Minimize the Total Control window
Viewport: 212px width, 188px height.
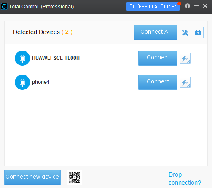tap(196, 6)
